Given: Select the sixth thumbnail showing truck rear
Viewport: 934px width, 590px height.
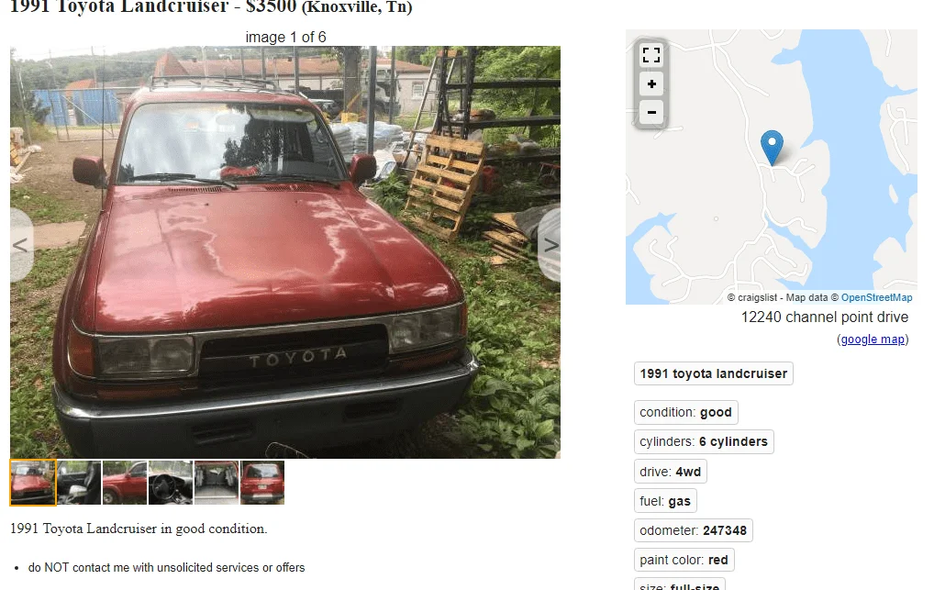Looking at the screenshot, I should pos(262,482).
